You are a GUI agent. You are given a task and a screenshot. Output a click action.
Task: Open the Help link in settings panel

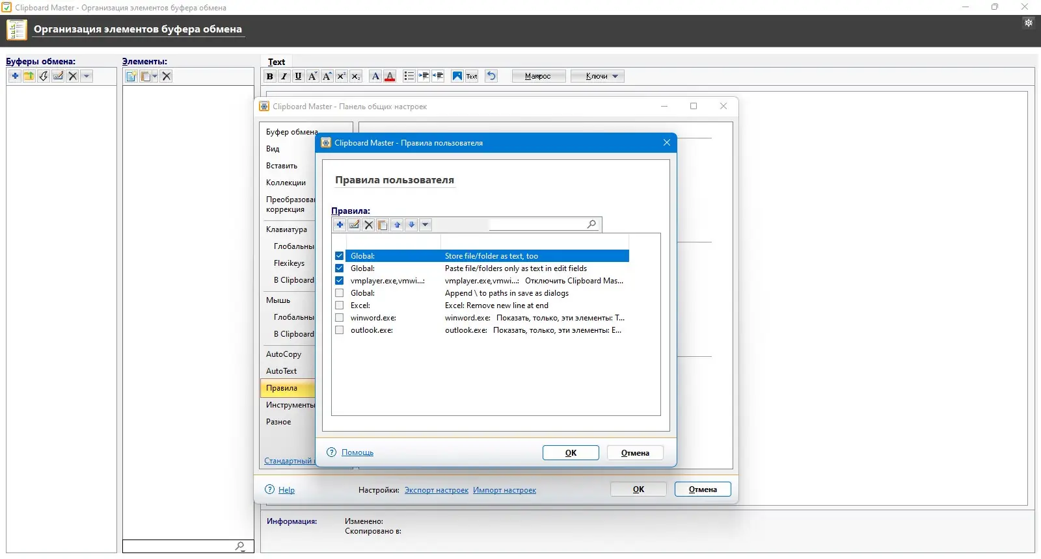[x=286, y=490]
